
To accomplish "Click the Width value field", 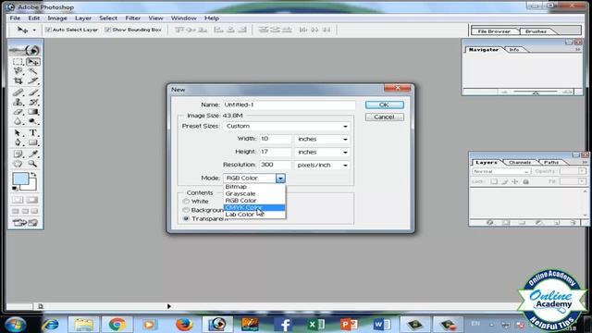I will pyautogui.click(x=276, y=139).
